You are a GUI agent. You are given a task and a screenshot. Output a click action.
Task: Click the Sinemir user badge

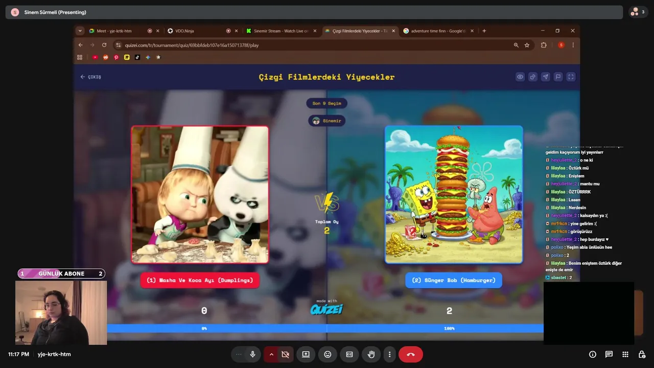point(326,121)
